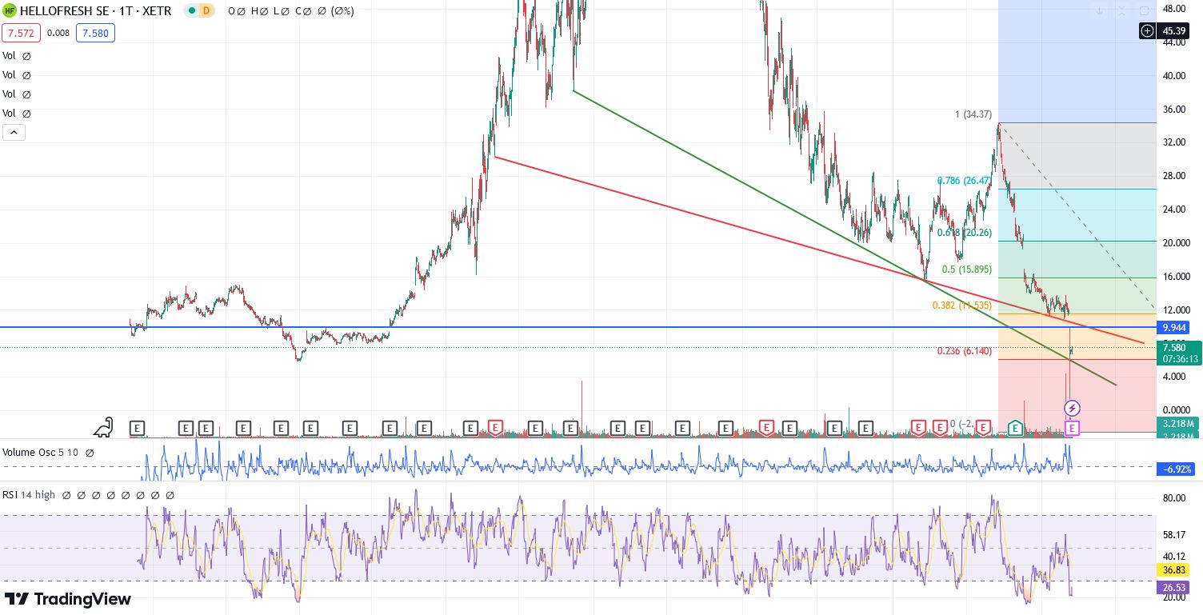Click the 48.00 price scale tick
The height and width of the screenshot is (615, 1203).
1173,10
